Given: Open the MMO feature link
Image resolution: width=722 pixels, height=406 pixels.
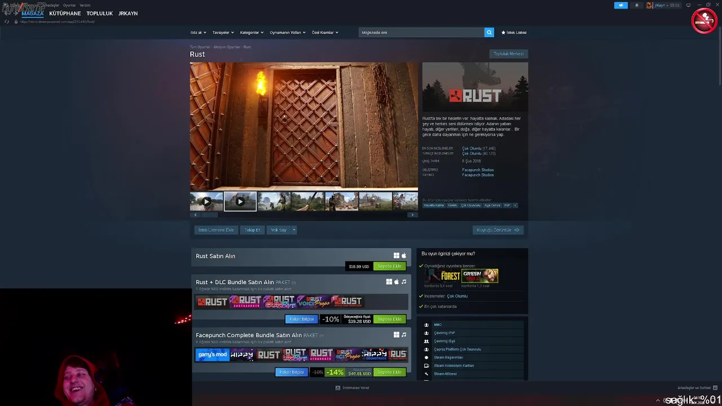Looking at the screenshot, I should [438, 325].
